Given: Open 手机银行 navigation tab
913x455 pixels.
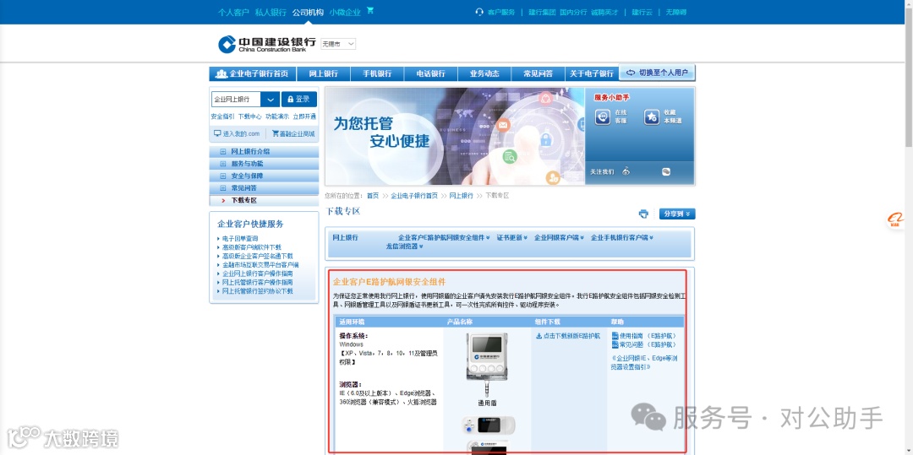Looking at the screenshot, I should 377,73.
